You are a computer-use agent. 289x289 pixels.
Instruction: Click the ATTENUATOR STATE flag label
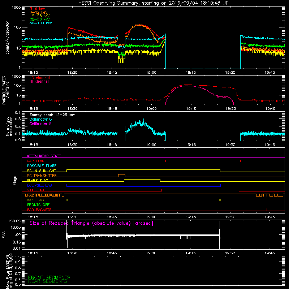(44, 156)
